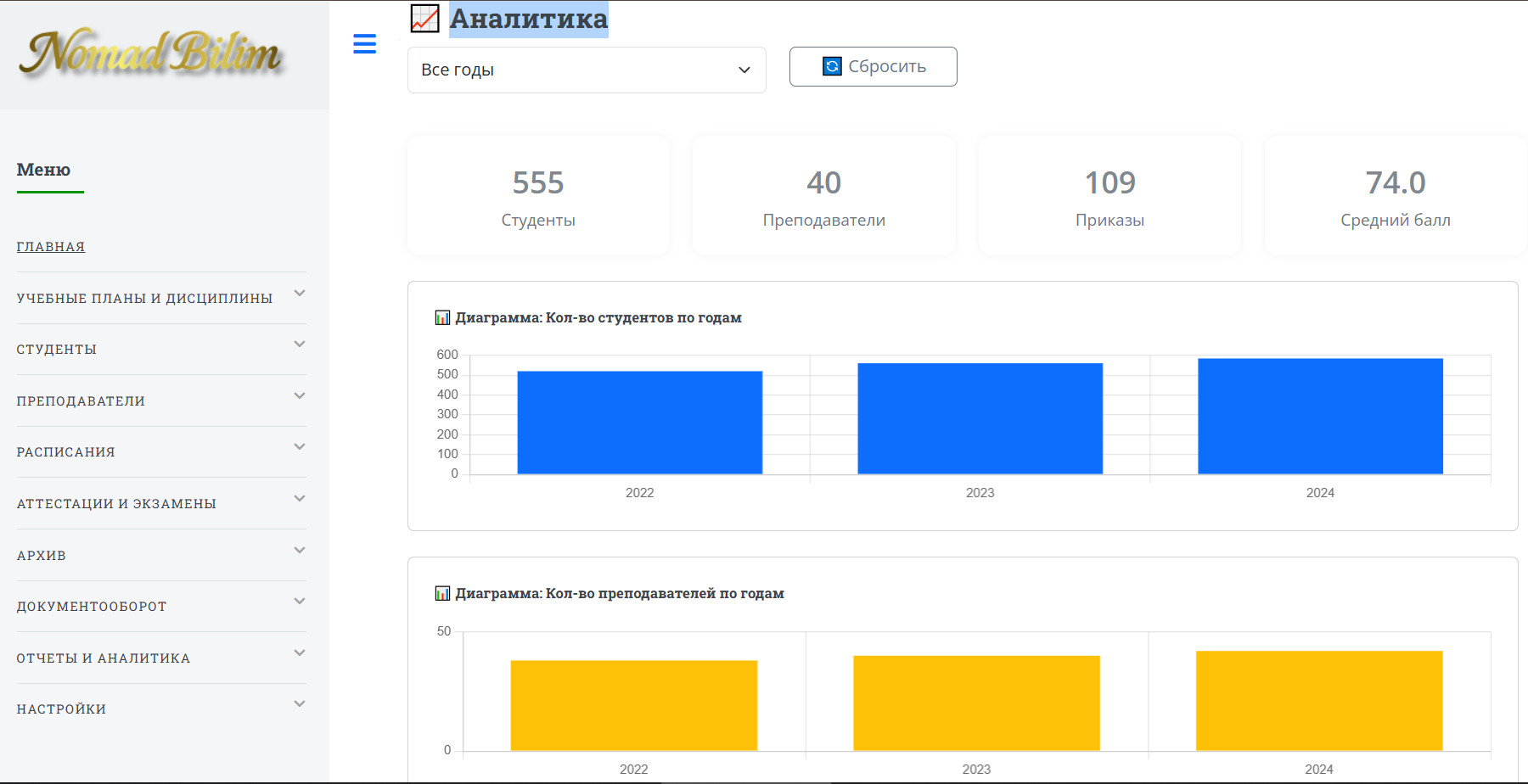Click the 2024 blue bar in students chart

coord(1320,416)
